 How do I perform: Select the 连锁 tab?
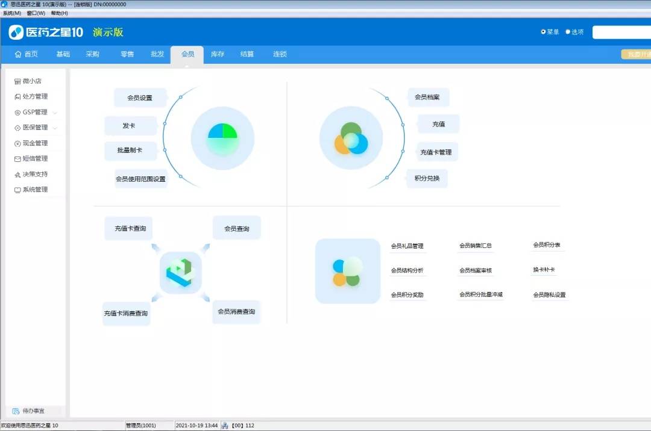[x=280, y=54]
